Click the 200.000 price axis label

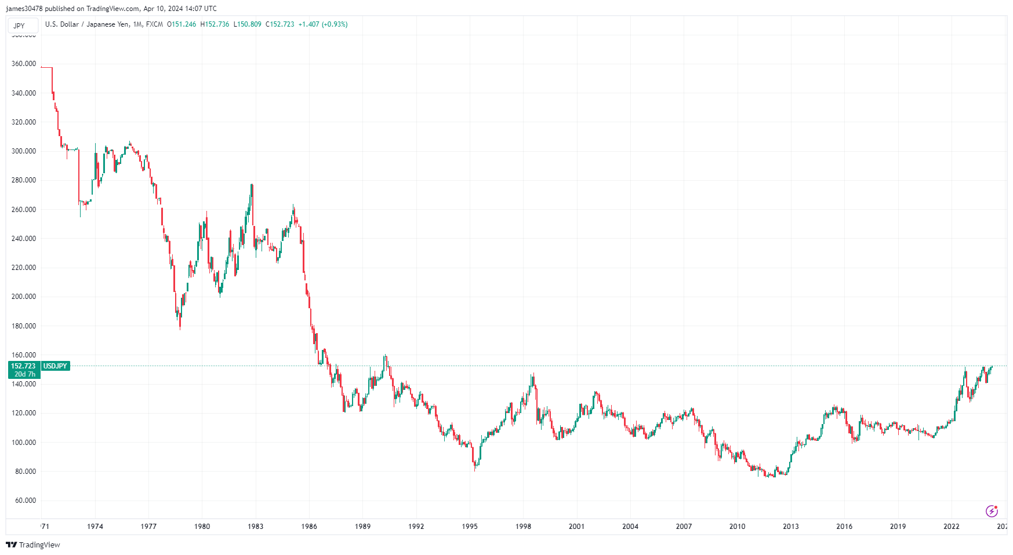tap(24, 296)
